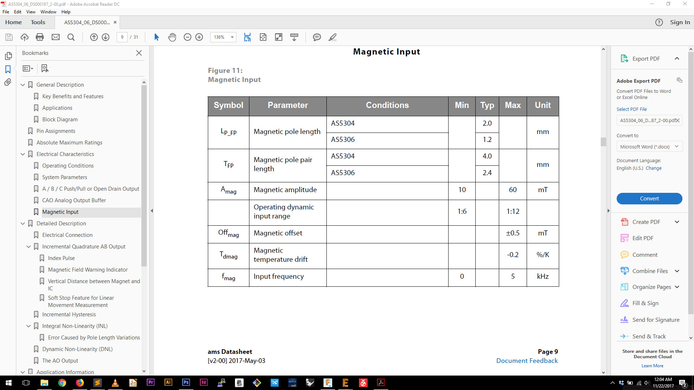Launch Google Chrome from taskbar
This screenshot has height=390, width=694.
(x=62, y=383)
